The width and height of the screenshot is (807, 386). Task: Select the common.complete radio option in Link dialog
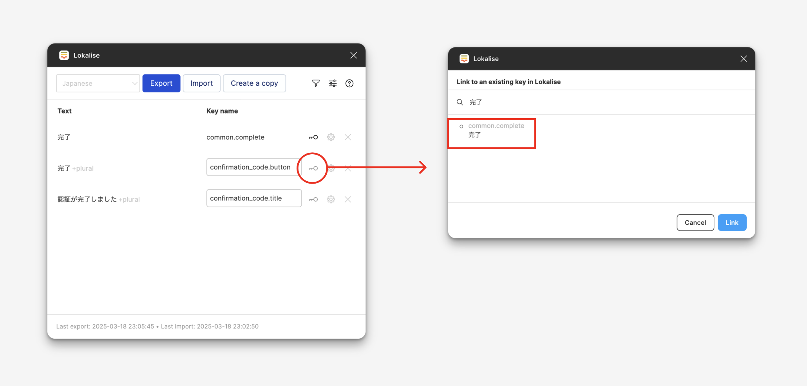click(461, 126)
